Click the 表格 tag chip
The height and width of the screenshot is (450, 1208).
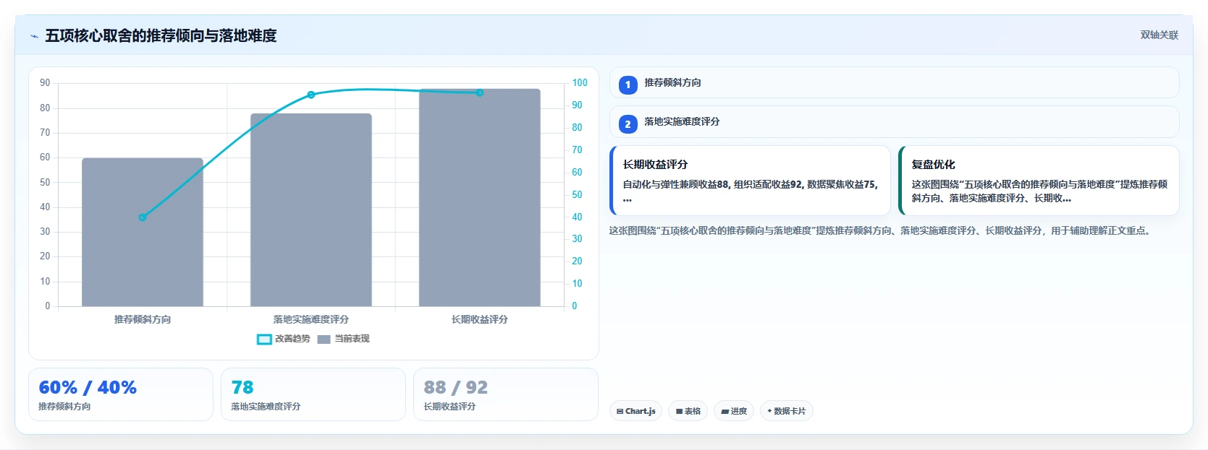(x=688, y=411)
